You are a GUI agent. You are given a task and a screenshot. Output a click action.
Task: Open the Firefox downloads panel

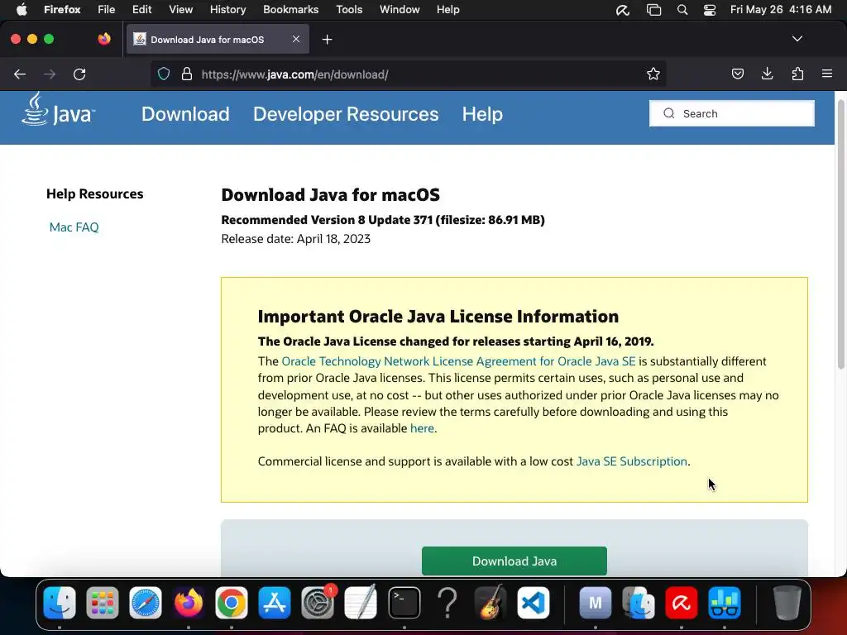[767, 74]
